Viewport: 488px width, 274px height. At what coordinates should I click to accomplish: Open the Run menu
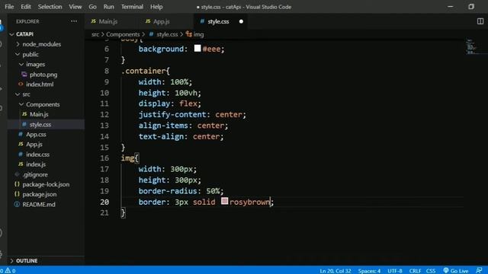tap(108, 7)
